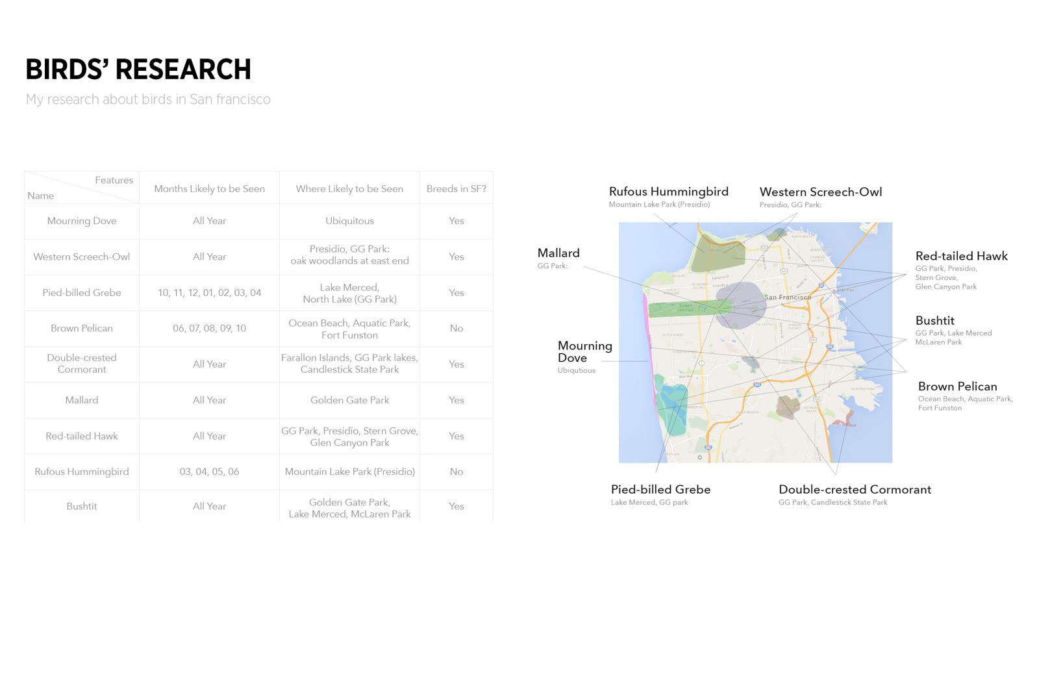Click the subtitle 'My research about birds' text
1039x693 pixels.
click(x=148, y=99)
